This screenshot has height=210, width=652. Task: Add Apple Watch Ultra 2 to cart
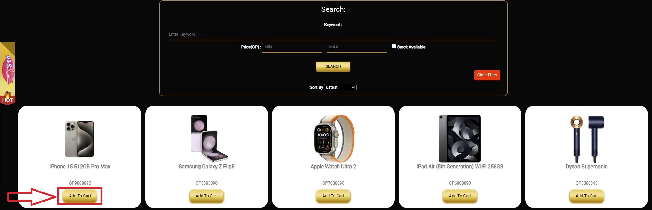tap(333, 196)
